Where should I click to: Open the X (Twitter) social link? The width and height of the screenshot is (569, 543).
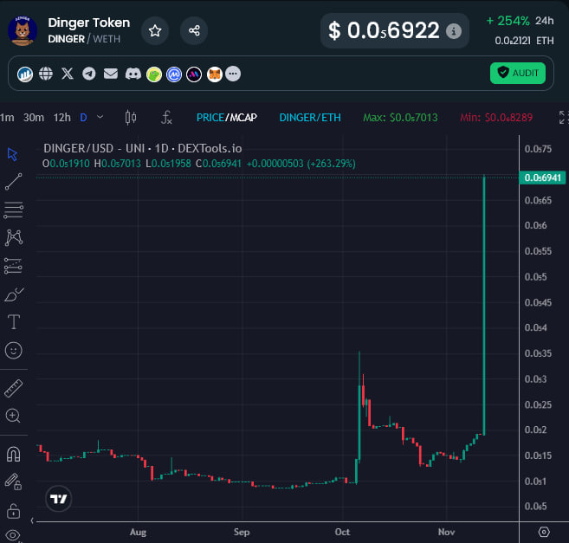(68, 74)
